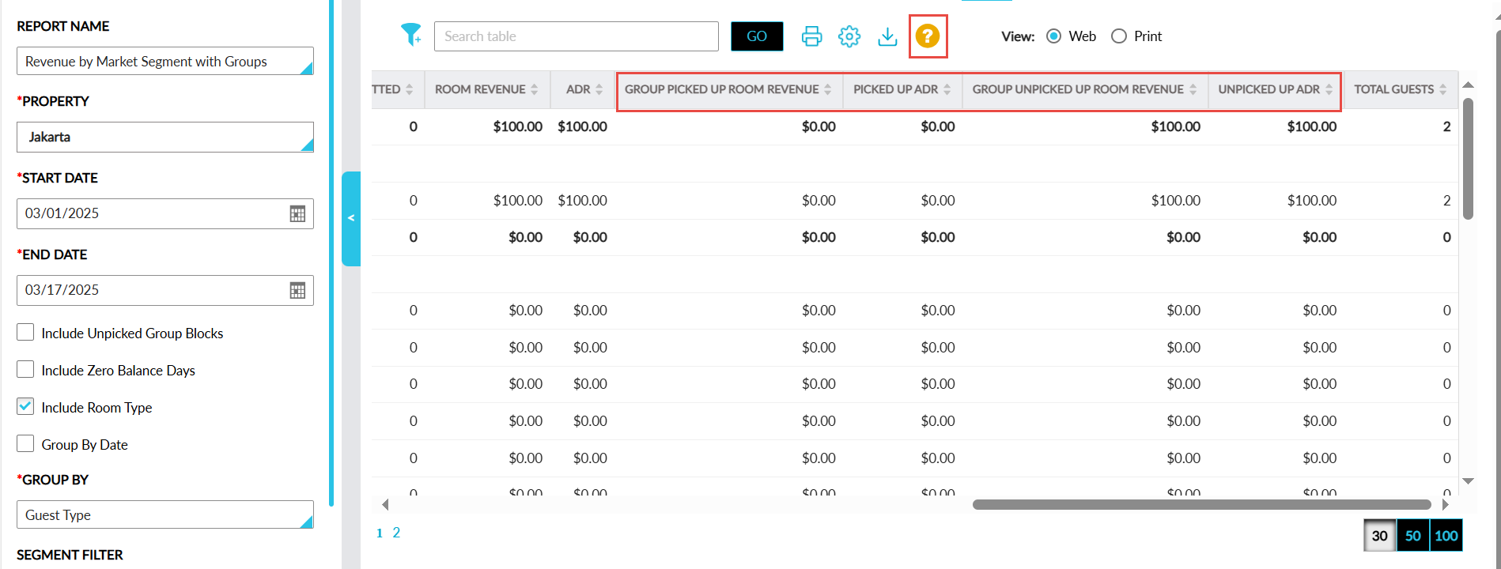Open the Property dropdown showing Jakarta

tap(164, 137)
